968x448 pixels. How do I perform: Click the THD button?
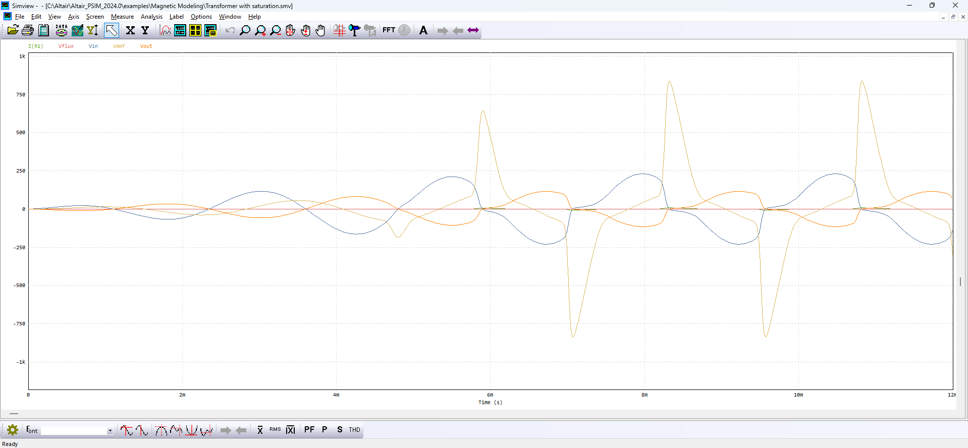(354, 430)
